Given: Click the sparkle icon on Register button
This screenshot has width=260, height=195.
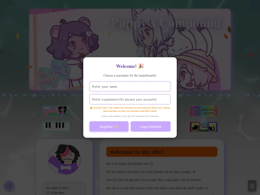Looking at the screenshot, I should pyautogui.click(x=116, y=127).
